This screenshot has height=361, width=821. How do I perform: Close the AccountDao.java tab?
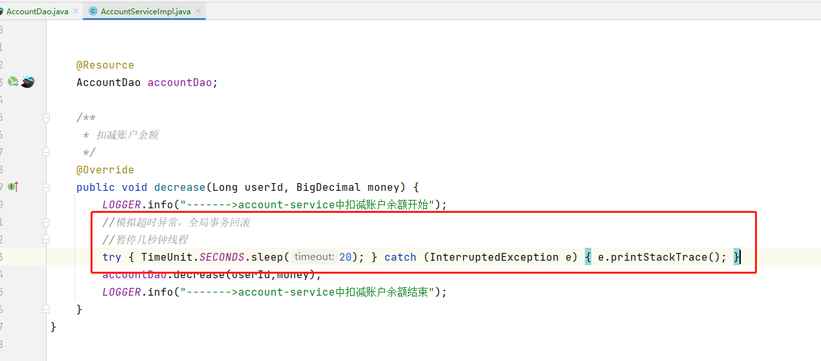pos(76,12)
